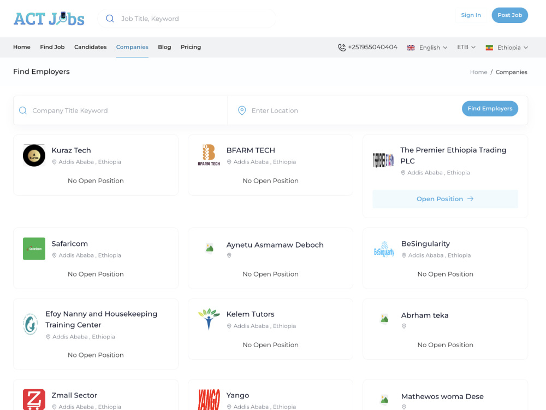Click No Open Position under Kuraz Tech
The image size is (546, 410).
(x=96, y=180)
